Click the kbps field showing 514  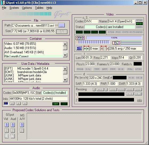tap(123, 58)
